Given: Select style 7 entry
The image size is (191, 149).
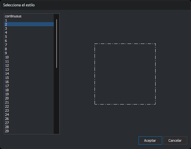Looking at the screenshot, I should [x=29, y=45].
